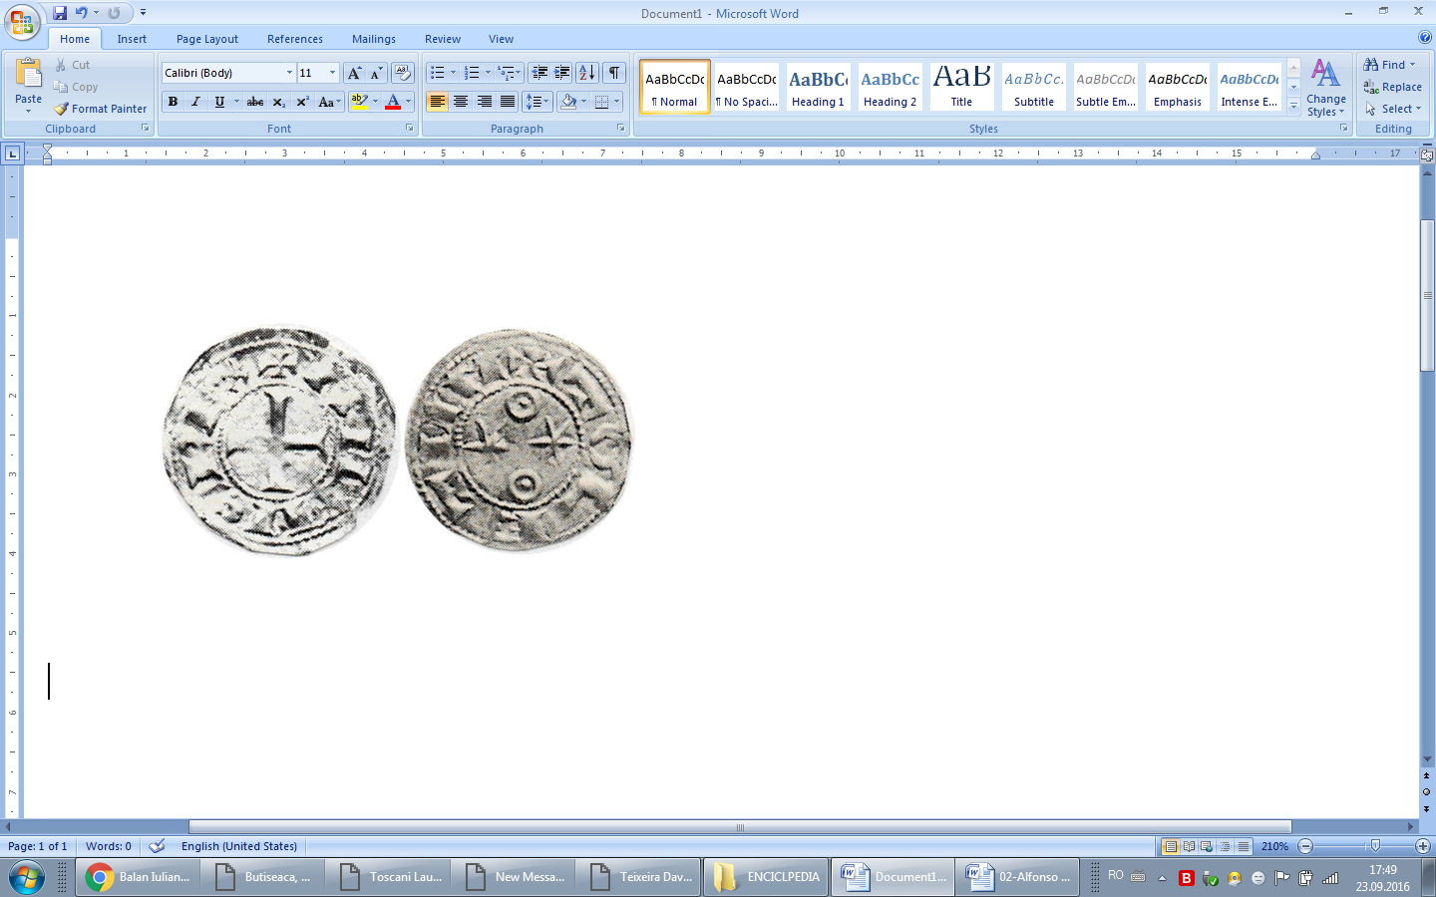The height and width of the screenshot is (897, 1436).
Task: Click the Replace button in Editing group
Action: tap(1392, 87)
